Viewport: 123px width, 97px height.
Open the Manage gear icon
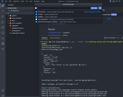tap(3, 96)
